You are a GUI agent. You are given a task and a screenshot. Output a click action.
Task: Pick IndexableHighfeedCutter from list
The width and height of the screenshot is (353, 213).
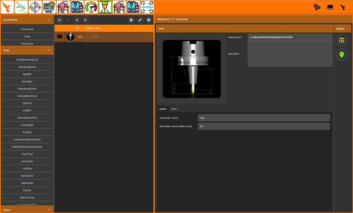click(x=27, y=139)
